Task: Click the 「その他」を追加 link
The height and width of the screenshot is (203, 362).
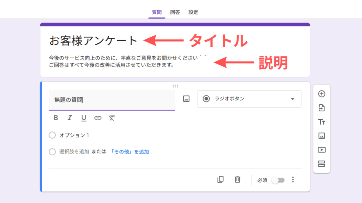Action: click(129, 152)
